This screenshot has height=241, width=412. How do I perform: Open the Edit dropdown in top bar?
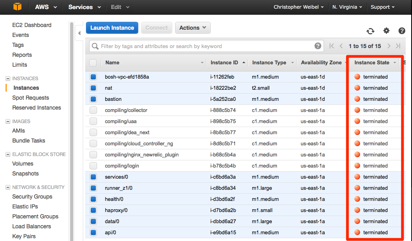tap(120, 7)
